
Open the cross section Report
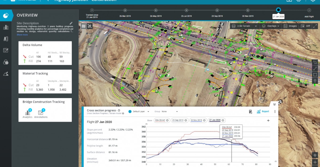(263, 112)
